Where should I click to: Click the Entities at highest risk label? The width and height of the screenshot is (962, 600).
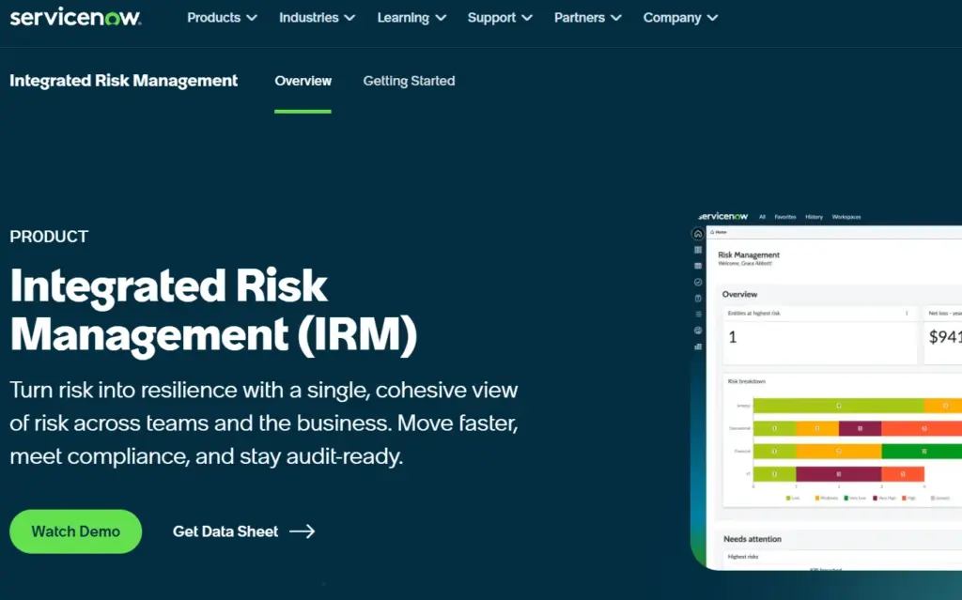(x=754, y=313)
